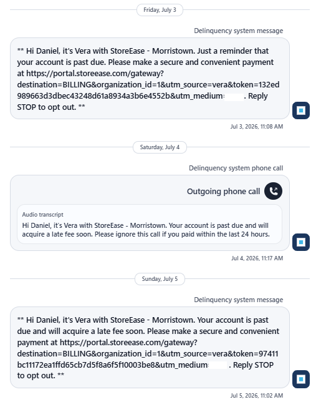Image resolution: width=316 pixels, height=407 pixels.
Task: Select the Friday, July 3 date divider
Action: 160,10
